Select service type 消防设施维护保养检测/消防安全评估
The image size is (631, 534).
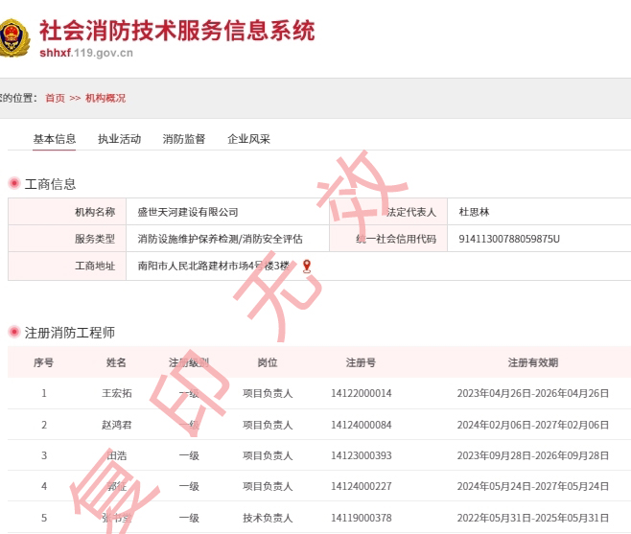coord(221,239)
